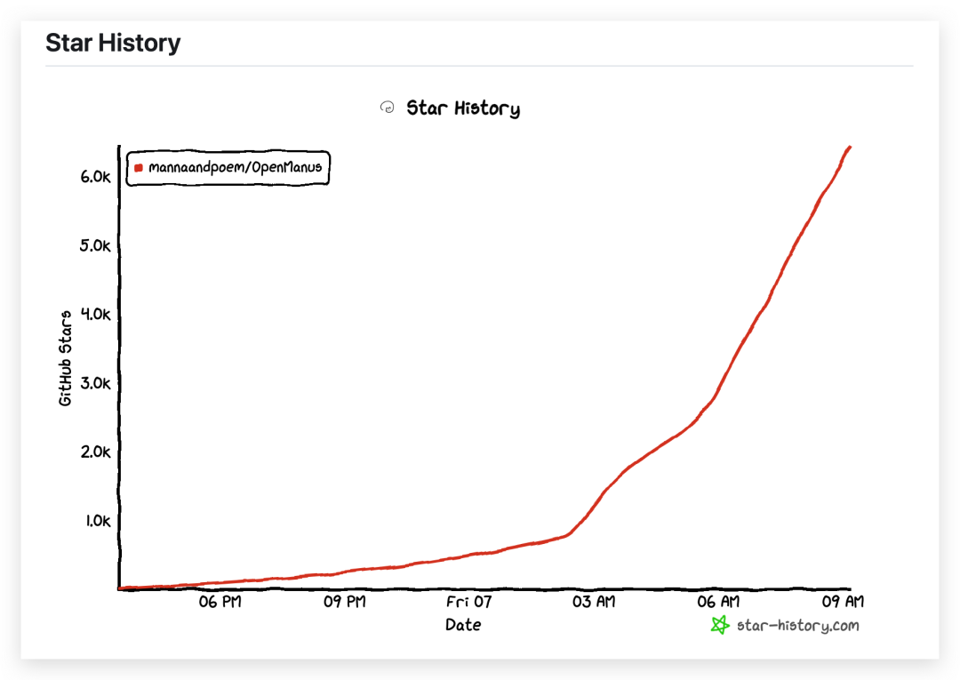Click the 09 AM x-axis tick
Screen dimensions: 960x680
(x=842, y=602)
